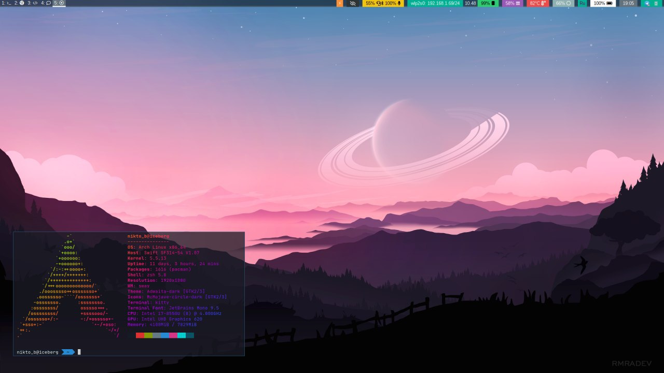Click the Arch ASCII logo in terminal
664x373 pixels.
[69, 286]
